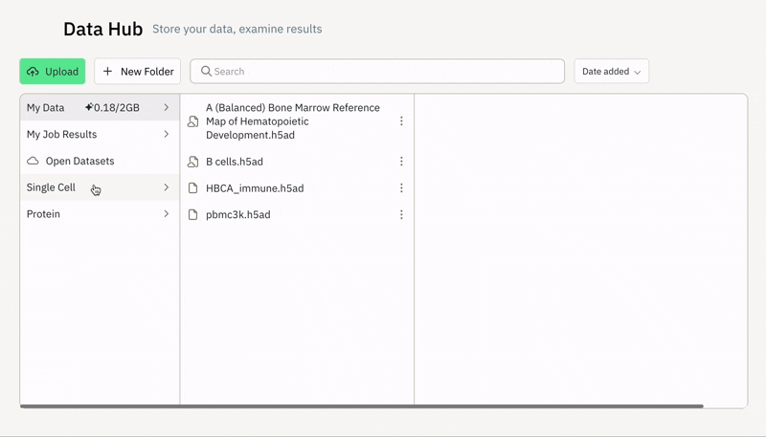Expand the Single Cell folder chevron
766x437 pixels.
(x=167, y=187)
